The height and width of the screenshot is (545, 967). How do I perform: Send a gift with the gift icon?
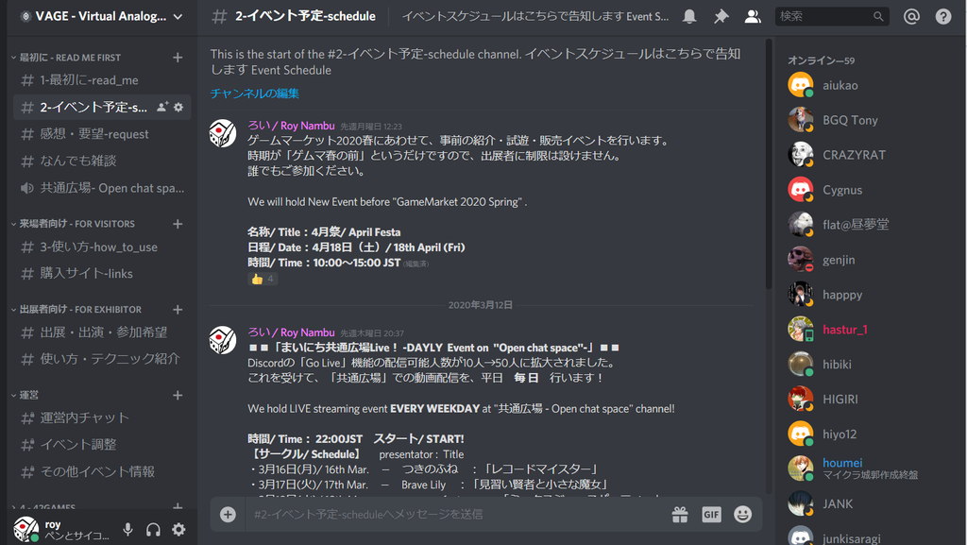680,514
